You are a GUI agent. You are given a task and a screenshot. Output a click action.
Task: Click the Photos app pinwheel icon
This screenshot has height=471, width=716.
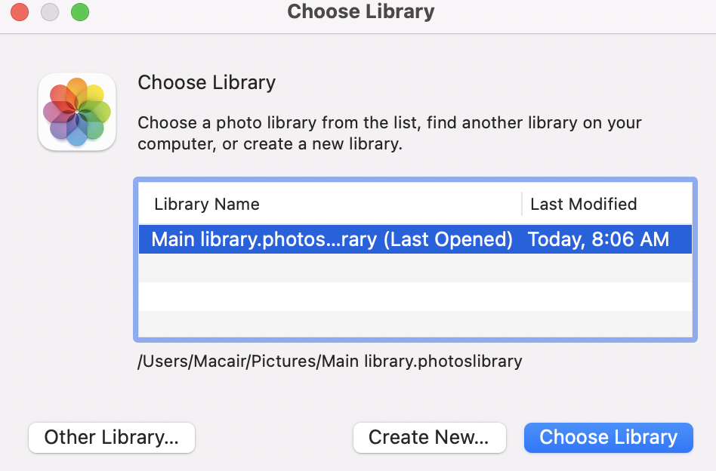77,112
